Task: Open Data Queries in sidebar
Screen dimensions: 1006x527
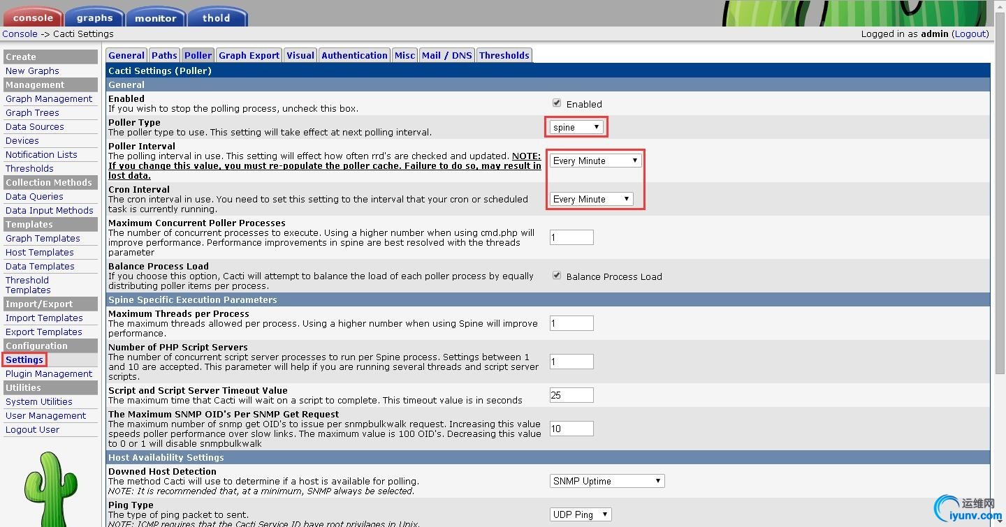Action: (x=34, y=196)
